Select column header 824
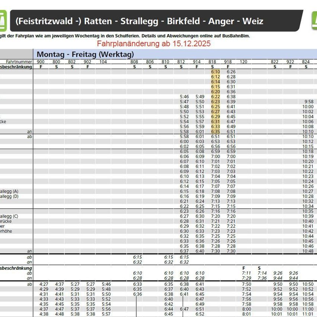 click(x=305, y=62)
